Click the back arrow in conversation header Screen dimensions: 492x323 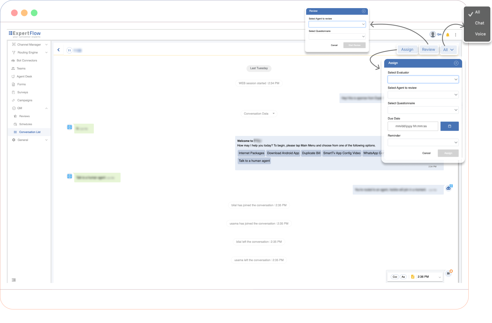pyautogui.click(x=59, y=50)
